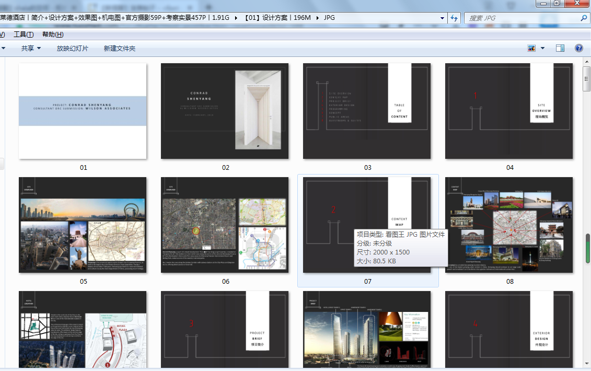The height and width of the screenshot is (371, 591).
Task: Select thumbnail 08 landmarks map collage
Action: [509, 225]
